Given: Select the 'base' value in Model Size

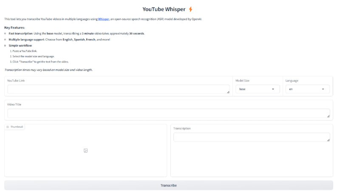Looking at the screenshot, I should point(251,89).
